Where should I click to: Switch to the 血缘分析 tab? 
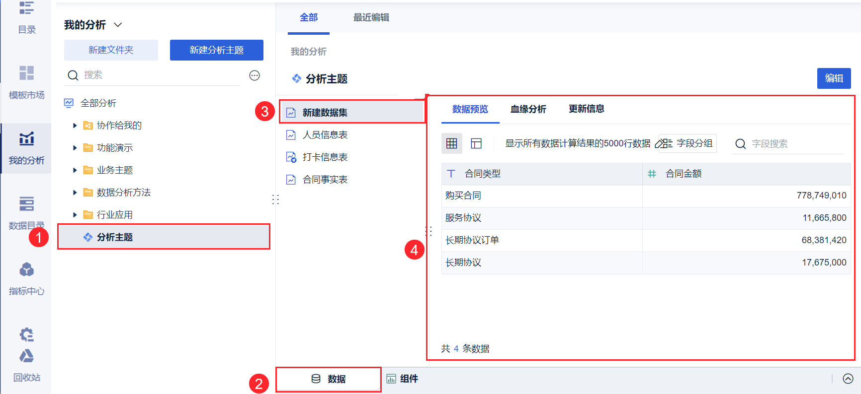528,109
